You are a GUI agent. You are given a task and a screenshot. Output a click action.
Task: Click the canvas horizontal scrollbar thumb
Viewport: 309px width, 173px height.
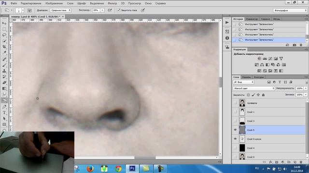click(145, 158)
